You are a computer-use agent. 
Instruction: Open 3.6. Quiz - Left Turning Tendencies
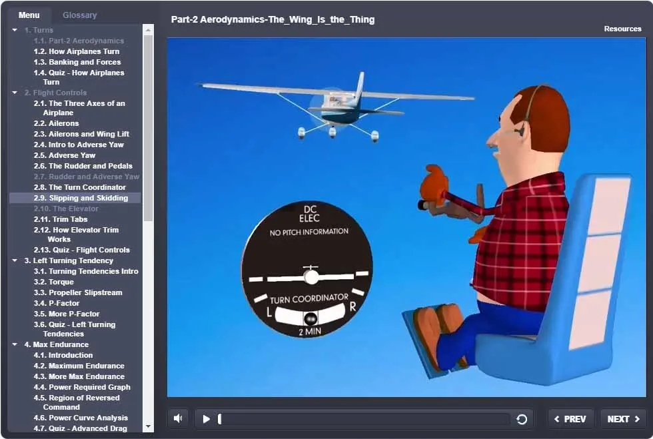pyautogui.click(x=75, y=329)
